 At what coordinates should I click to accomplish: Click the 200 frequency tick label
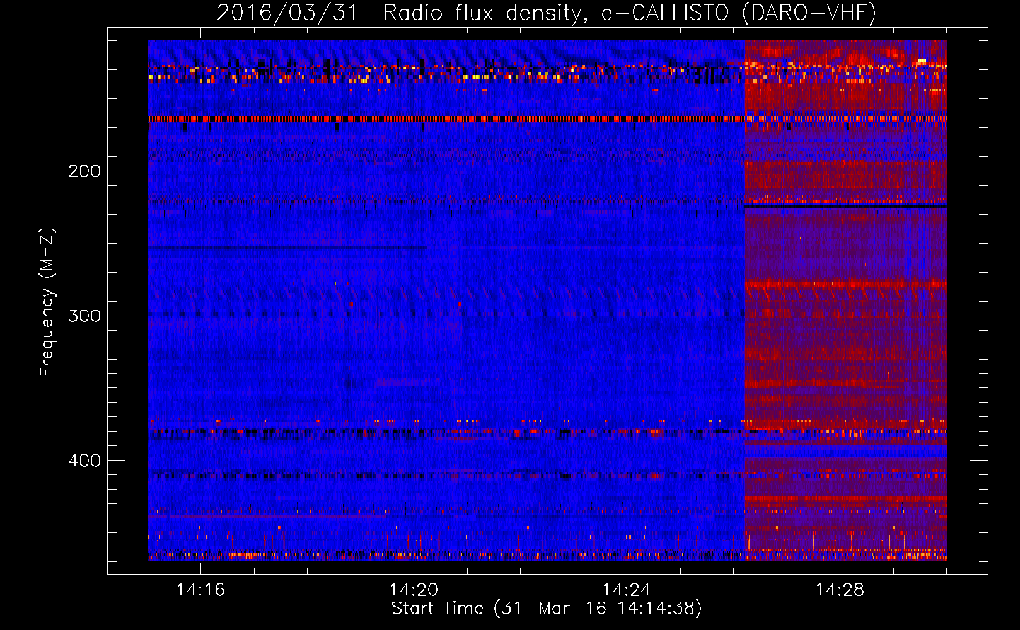(84, 171)
